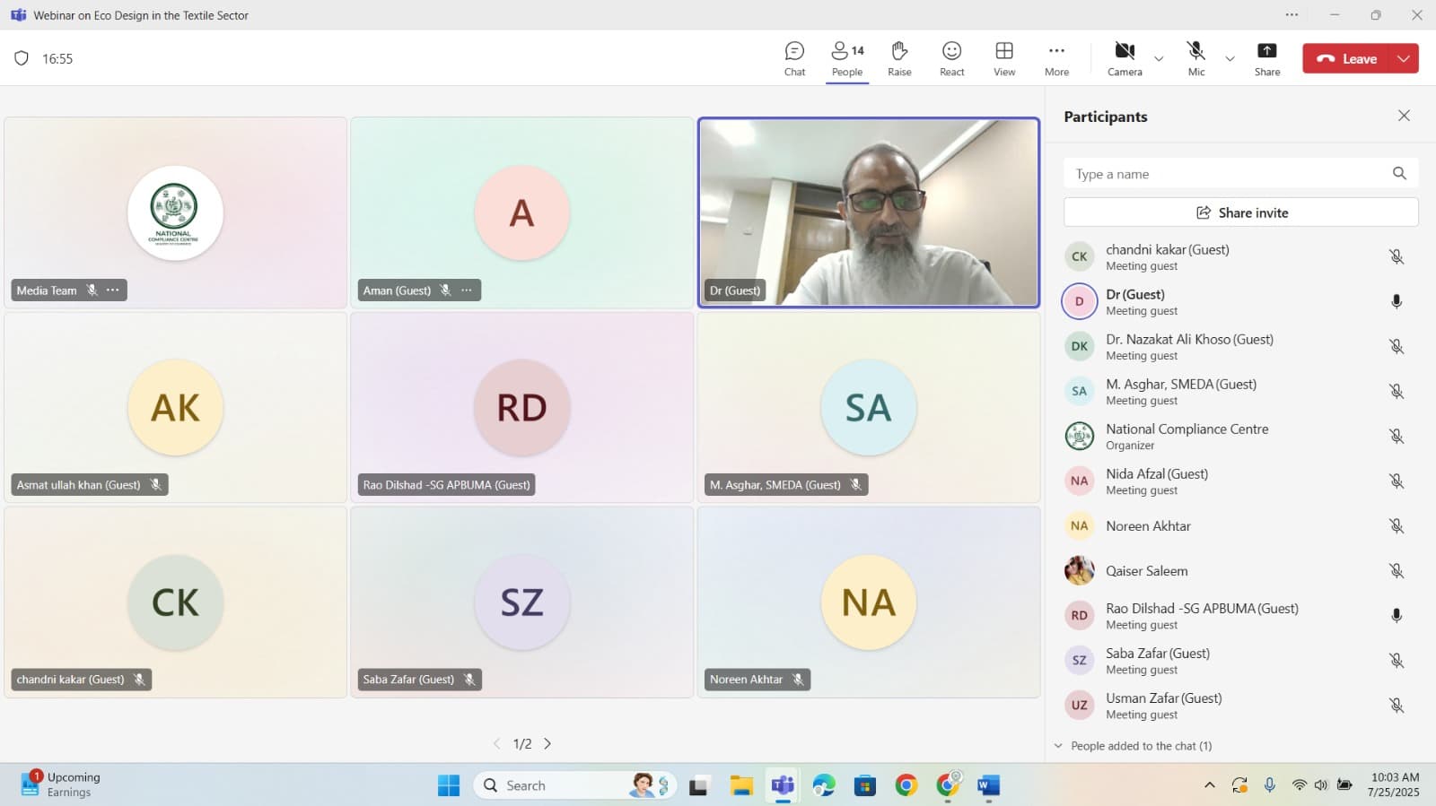Select Nida Afzal (Guest) participant row
This screenshot has width=1436, height=806.
coord(1239,481)
